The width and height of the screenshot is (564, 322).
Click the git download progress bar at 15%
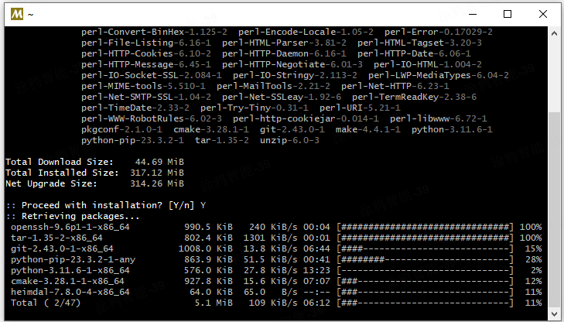[426, 248]
